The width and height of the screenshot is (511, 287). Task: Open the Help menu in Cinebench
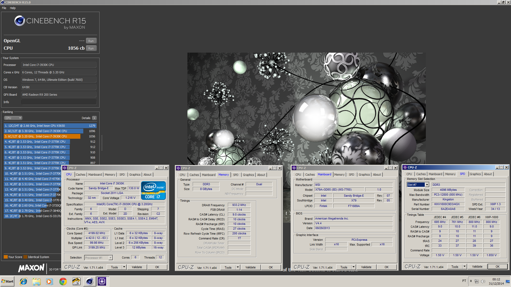pos(13,8)
